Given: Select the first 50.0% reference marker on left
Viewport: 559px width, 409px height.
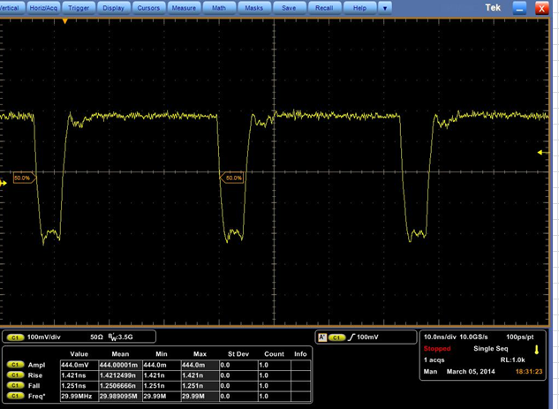Looking at the screenshot, I should point(23,178).
